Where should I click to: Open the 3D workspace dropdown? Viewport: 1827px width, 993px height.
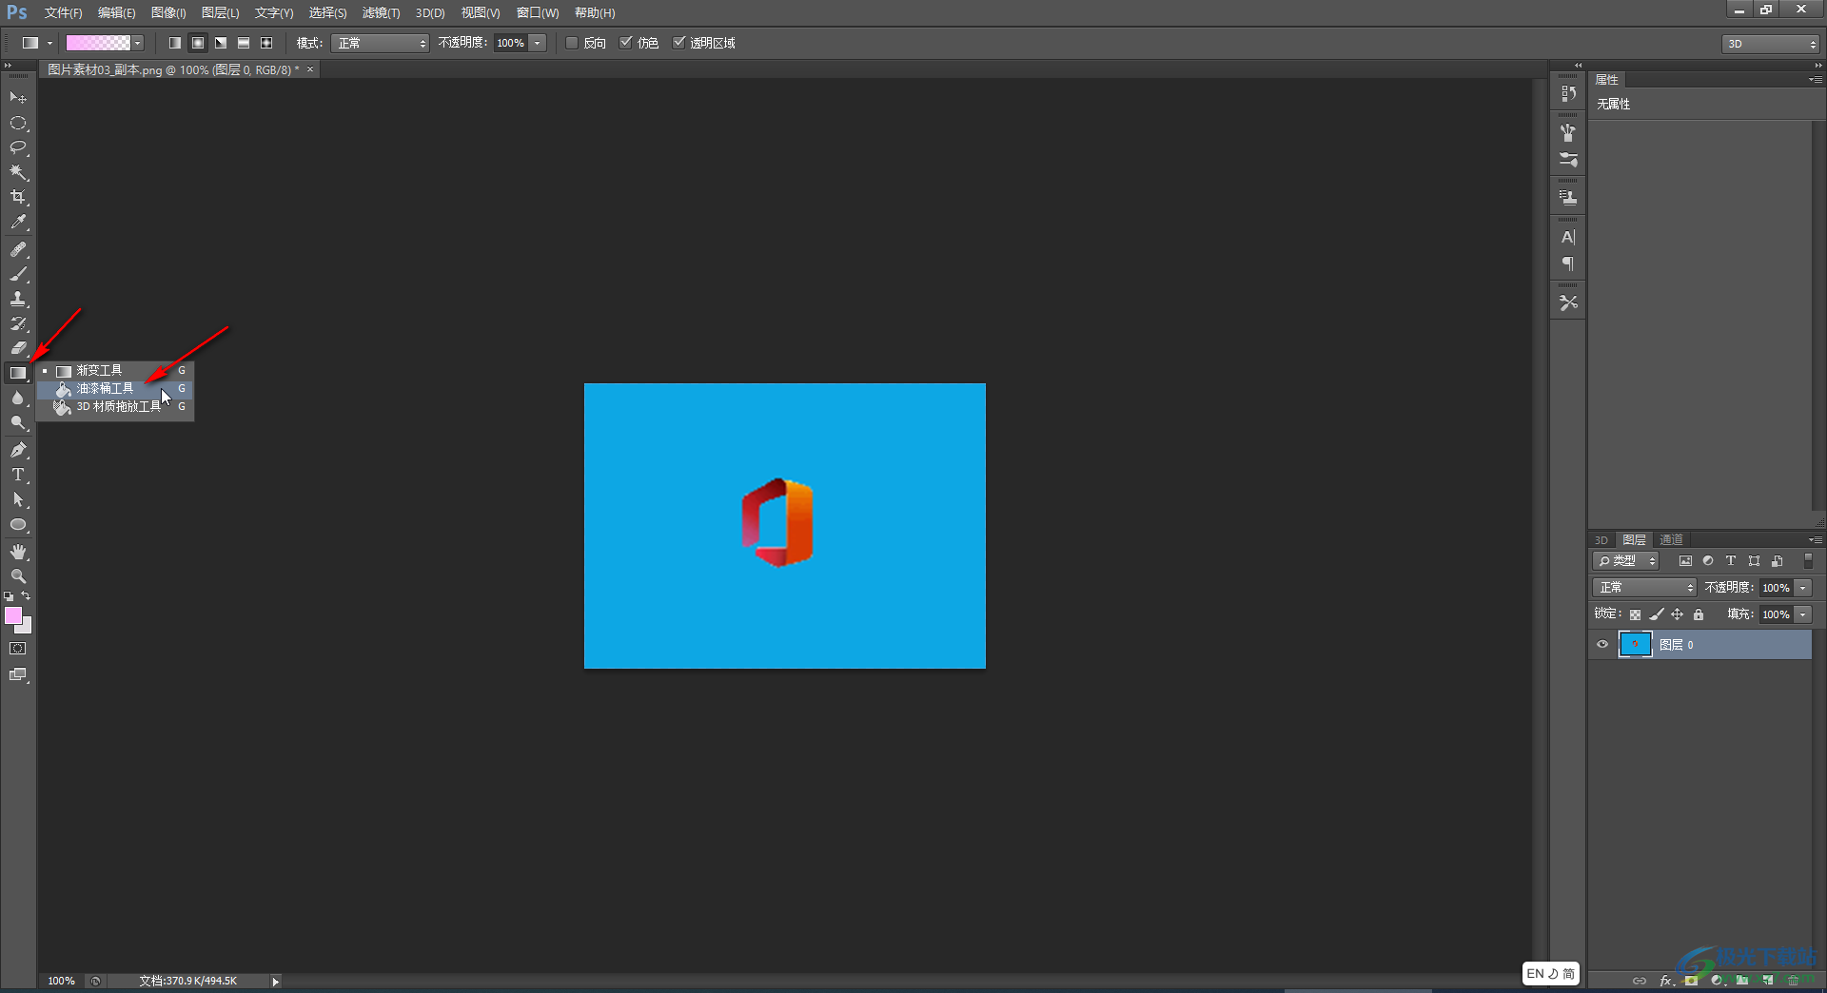(1772, 44)
